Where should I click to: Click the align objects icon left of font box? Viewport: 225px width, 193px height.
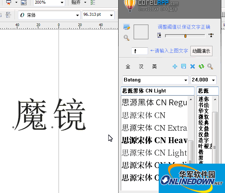coord(8,15)
